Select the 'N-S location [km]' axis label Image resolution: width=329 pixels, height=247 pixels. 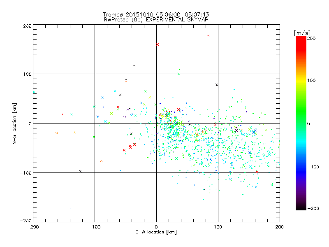pos(14,123)
